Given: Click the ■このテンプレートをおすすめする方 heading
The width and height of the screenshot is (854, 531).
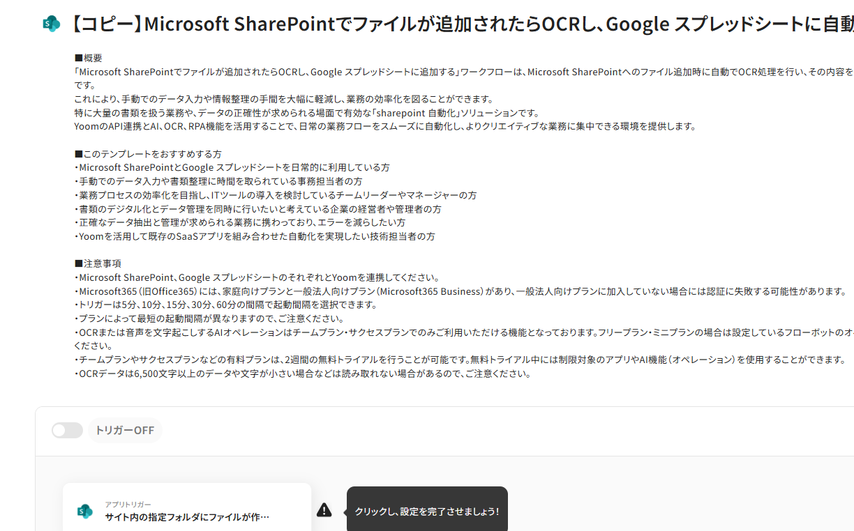Looking at the screenshot, I should pos(148,153).
